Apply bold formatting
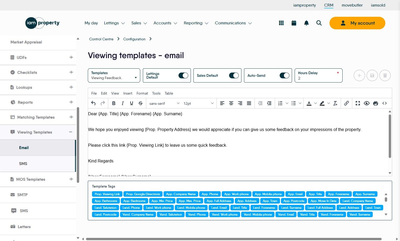400x241 pixels. 114,103
